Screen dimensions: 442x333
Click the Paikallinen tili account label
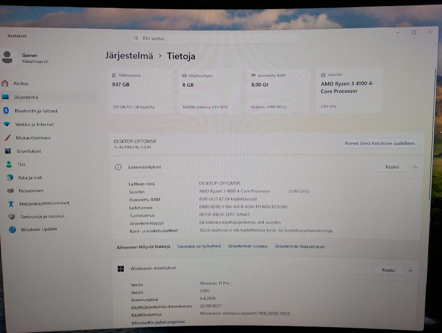coord(35,61)
